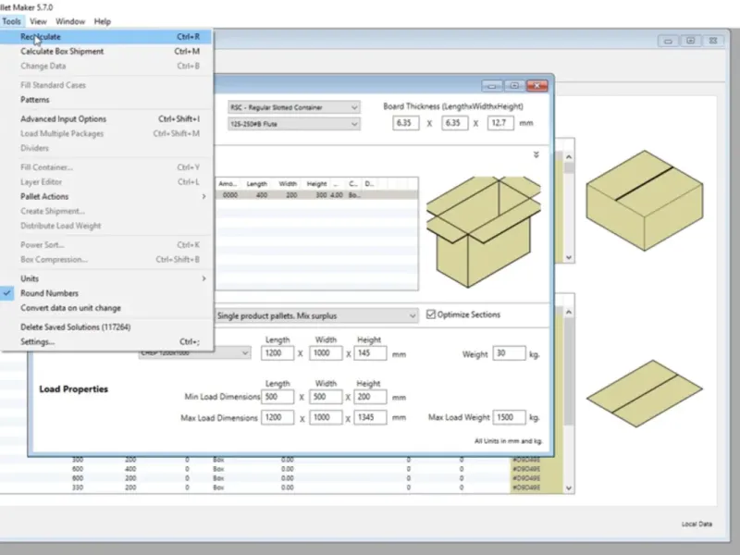Click pallet Weight field 30

click(509, 353)
